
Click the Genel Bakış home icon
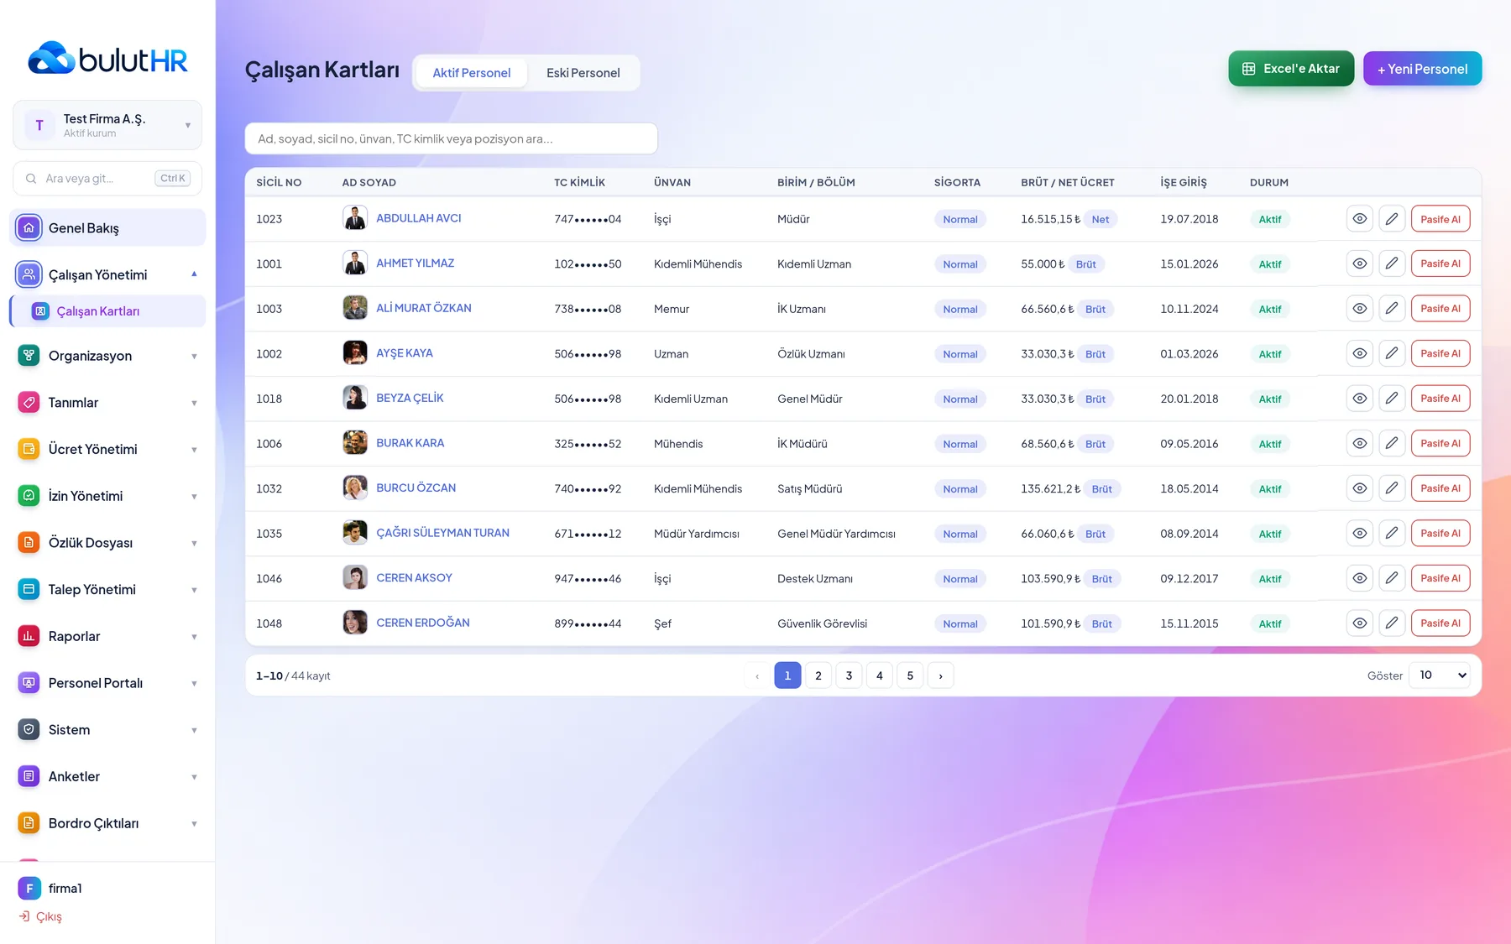pos(29,227)
